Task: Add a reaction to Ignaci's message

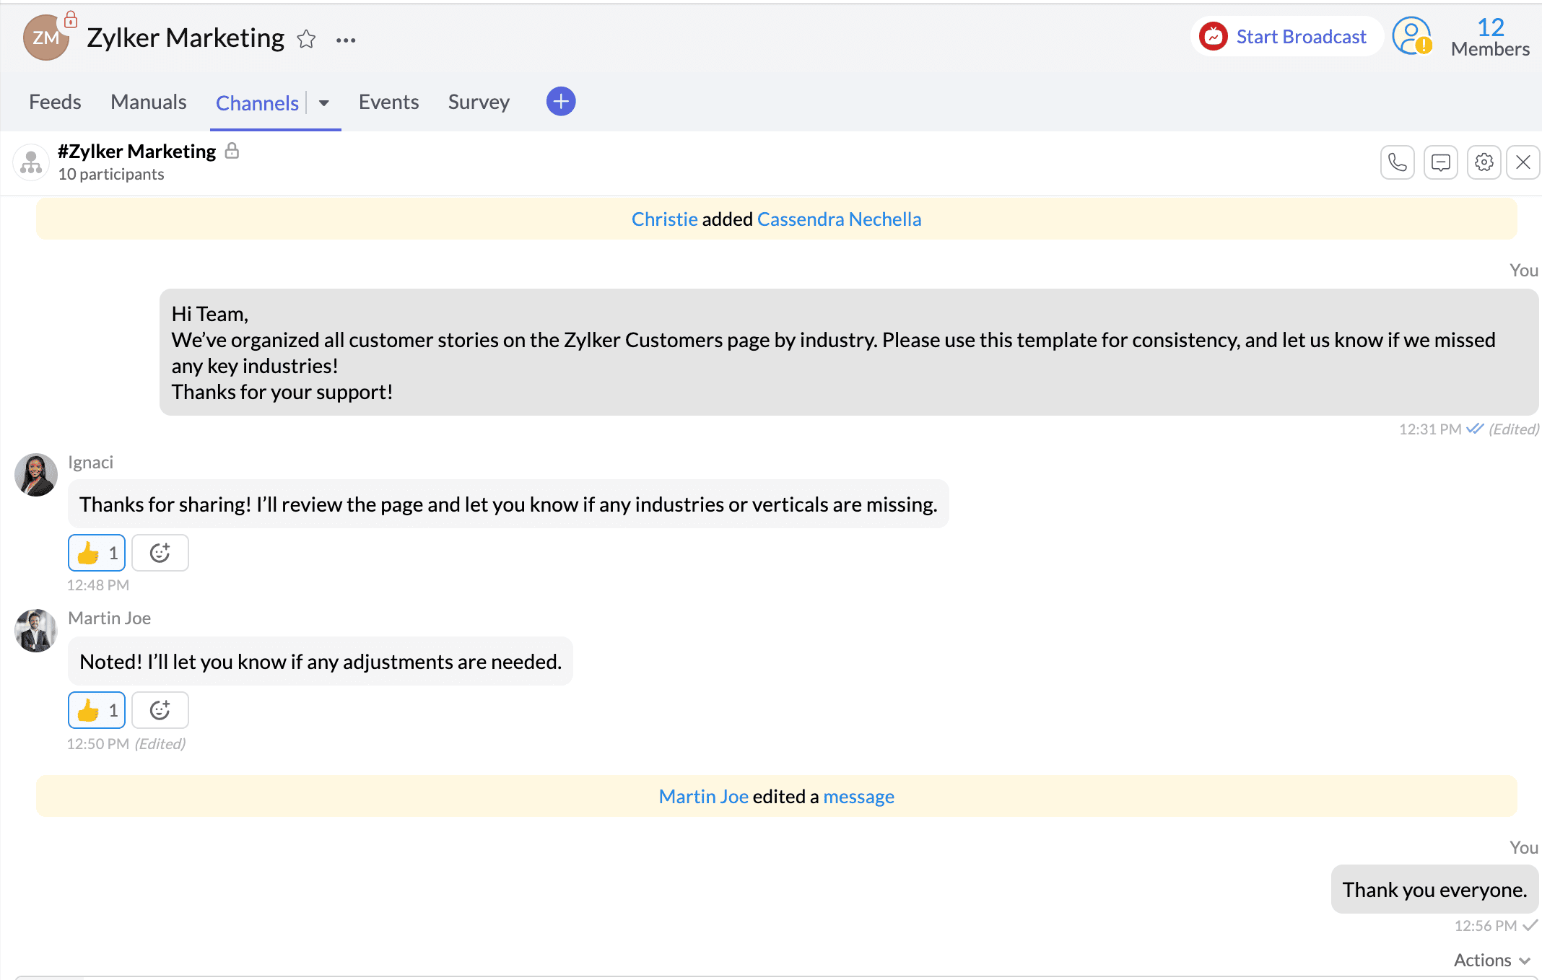Action: (x=160, y=553)
